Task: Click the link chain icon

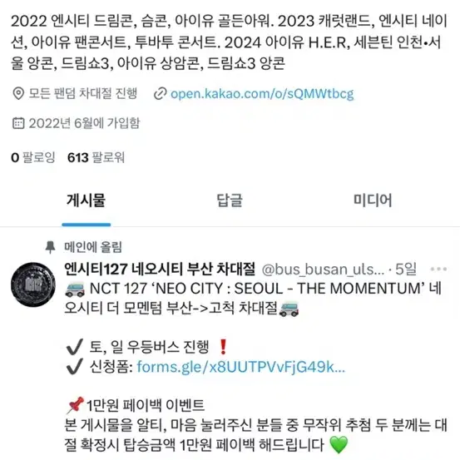Action: point(161,94)
